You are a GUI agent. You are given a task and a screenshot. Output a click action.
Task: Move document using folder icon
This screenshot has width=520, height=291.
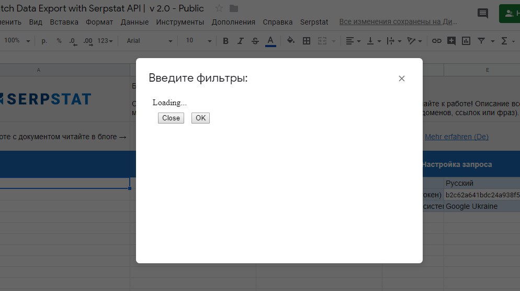click(x=234, y=8)
